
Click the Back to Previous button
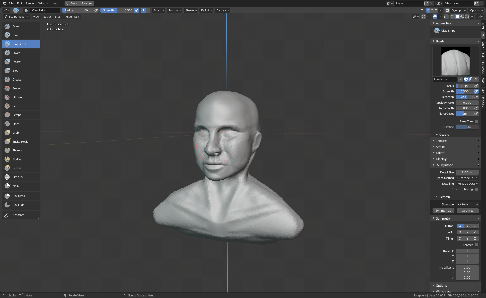[x=79, y=3]
